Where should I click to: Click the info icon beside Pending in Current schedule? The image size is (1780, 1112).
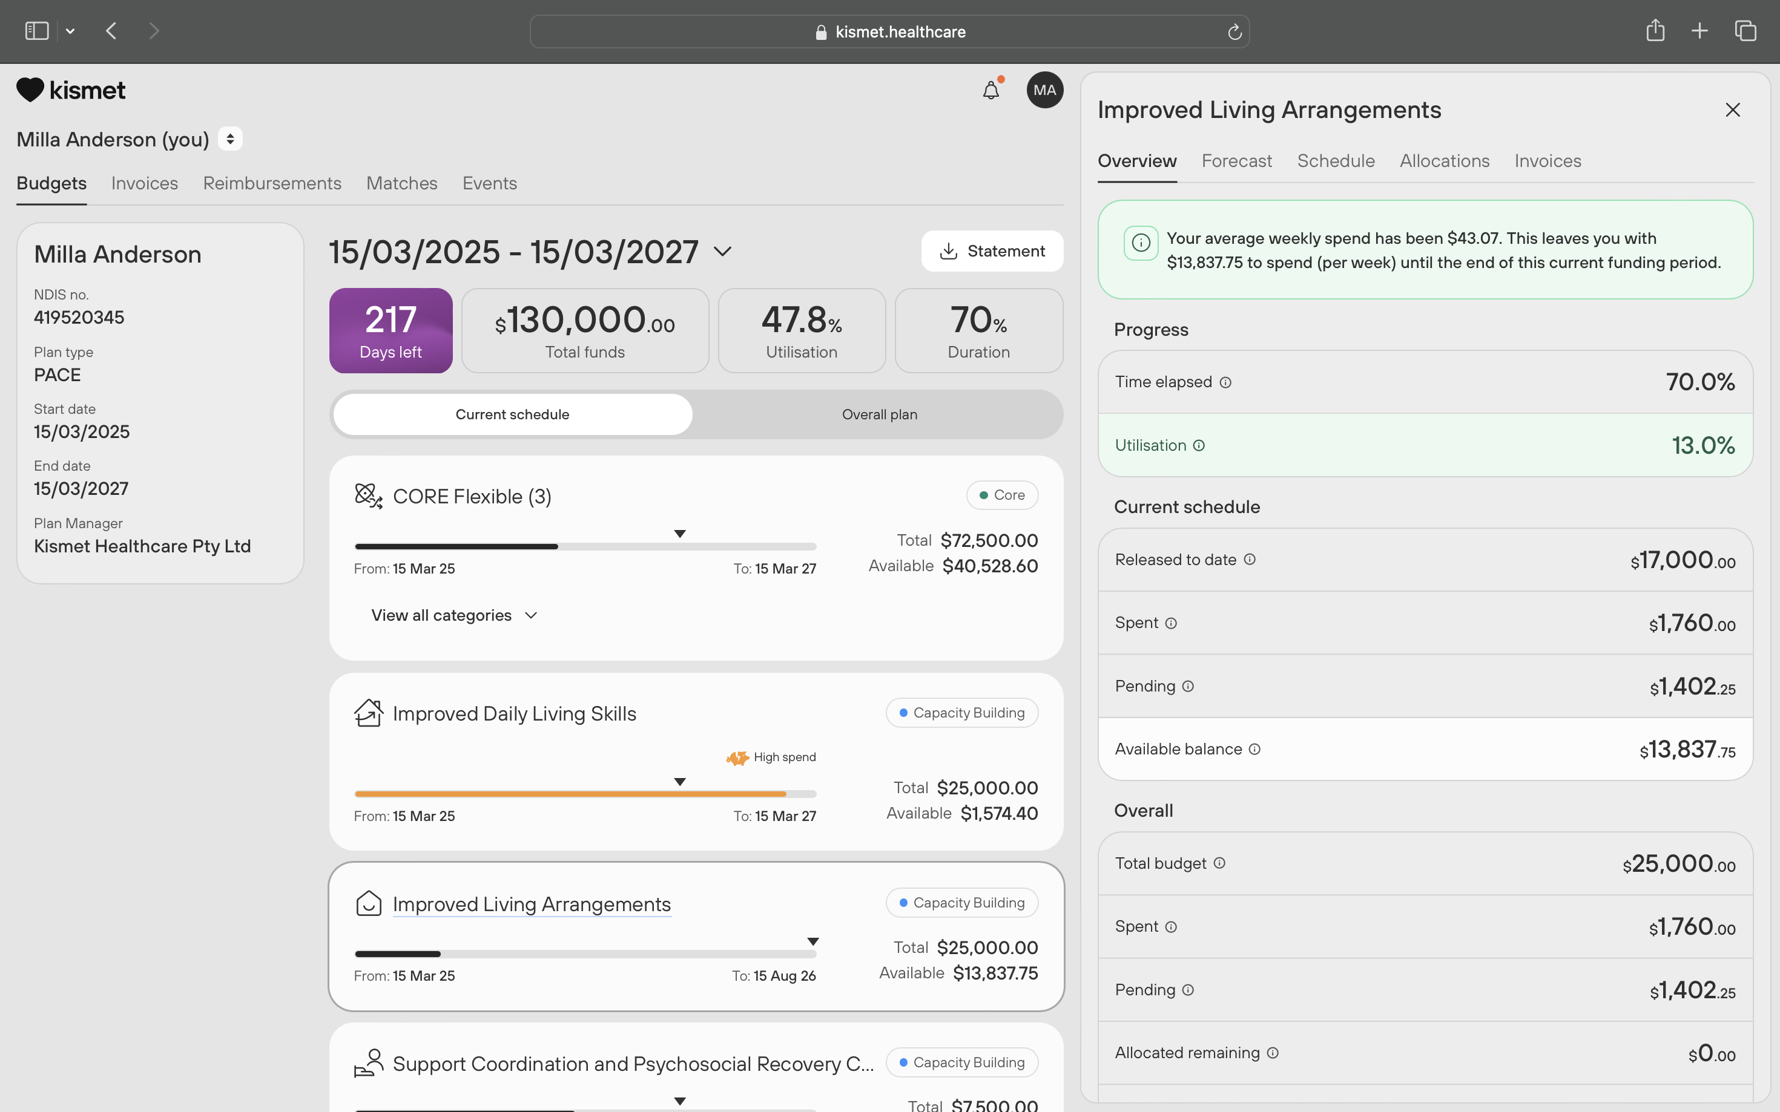1188,686
